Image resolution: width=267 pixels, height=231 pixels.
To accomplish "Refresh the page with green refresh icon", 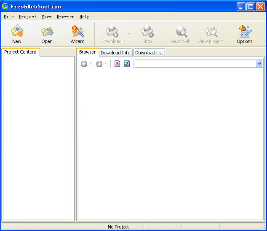I will click(x=127, y=64).
